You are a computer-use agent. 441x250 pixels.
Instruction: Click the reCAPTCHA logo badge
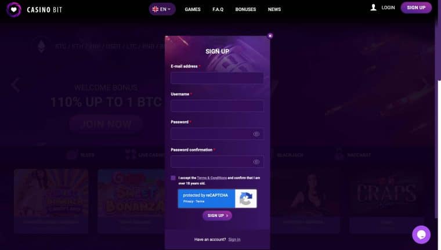(x=245, y=198)
